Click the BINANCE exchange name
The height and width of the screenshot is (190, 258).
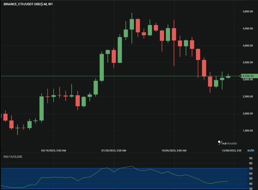click(10, 4)
